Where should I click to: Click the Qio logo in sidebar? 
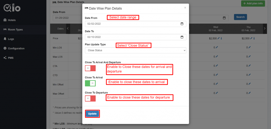pyautogui.click(x=12, y=8)
